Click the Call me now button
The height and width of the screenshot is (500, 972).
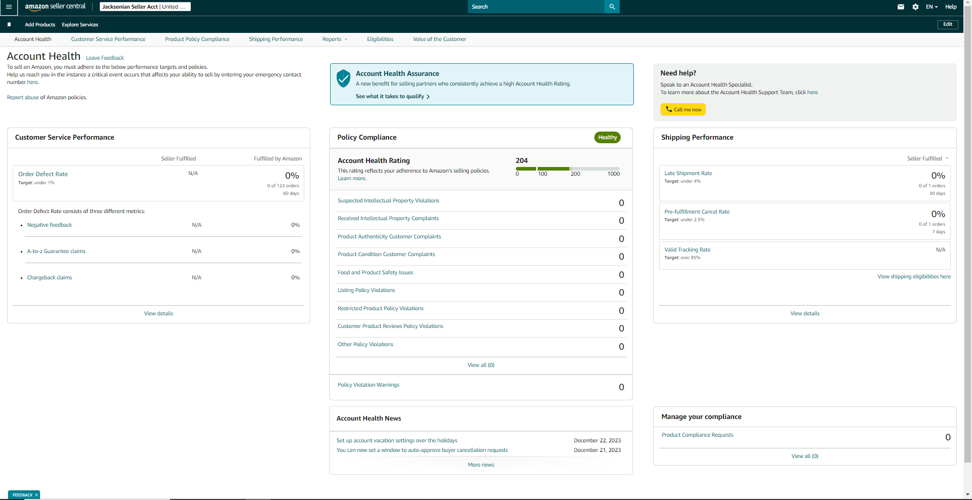click(683, 109)
